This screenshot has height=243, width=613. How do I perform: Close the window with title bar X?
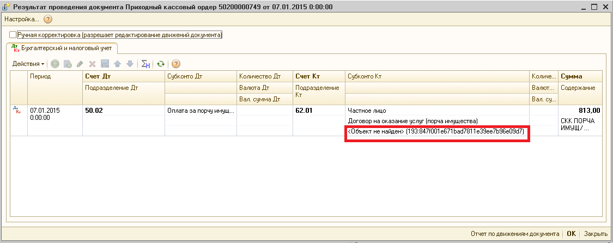604,7
